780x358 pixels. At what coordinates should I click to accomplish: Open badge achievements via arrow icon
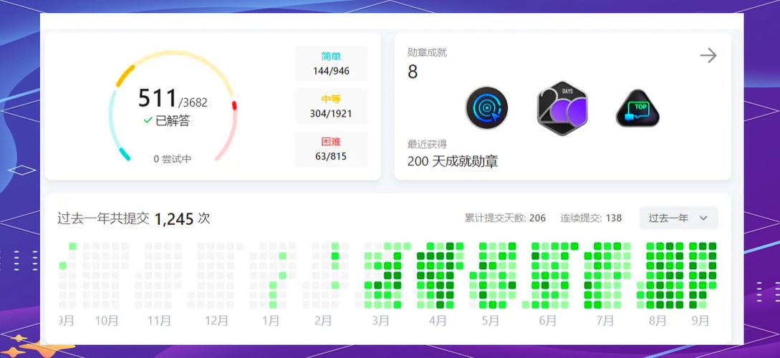(x=708, y=55)
